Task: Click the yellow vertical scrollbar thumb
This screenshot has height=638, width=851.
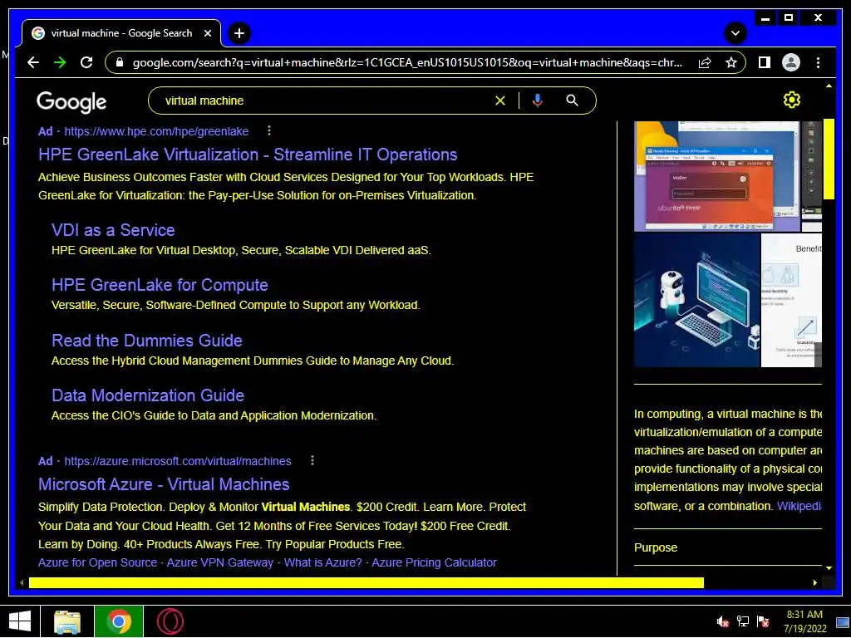Action: [x=829, y=159]
